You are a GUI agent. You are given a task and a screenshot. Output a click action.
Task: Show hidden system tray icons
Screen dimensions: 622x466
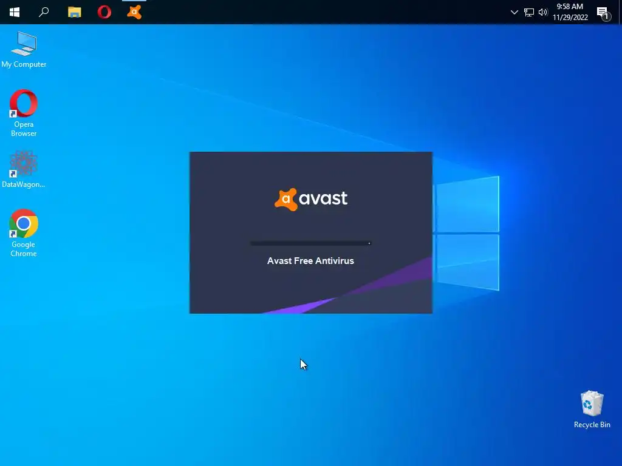(x=514, y=12)
